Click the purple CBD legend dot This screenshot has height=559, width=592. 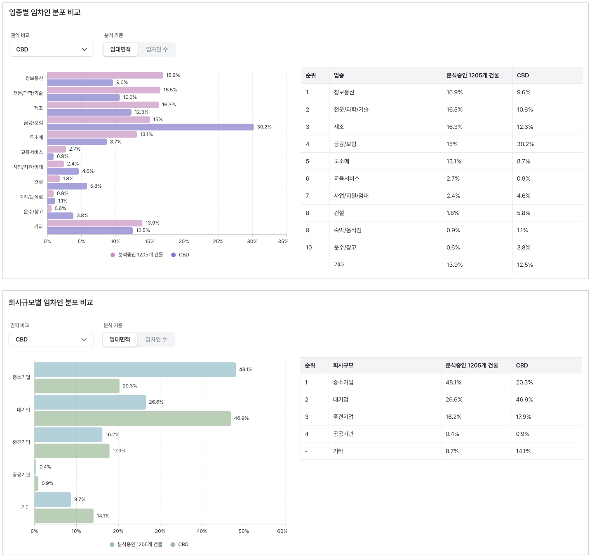click(174, 255)
